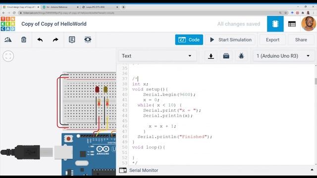Redo the last action
317x178 pixels.
coord(55,40)
